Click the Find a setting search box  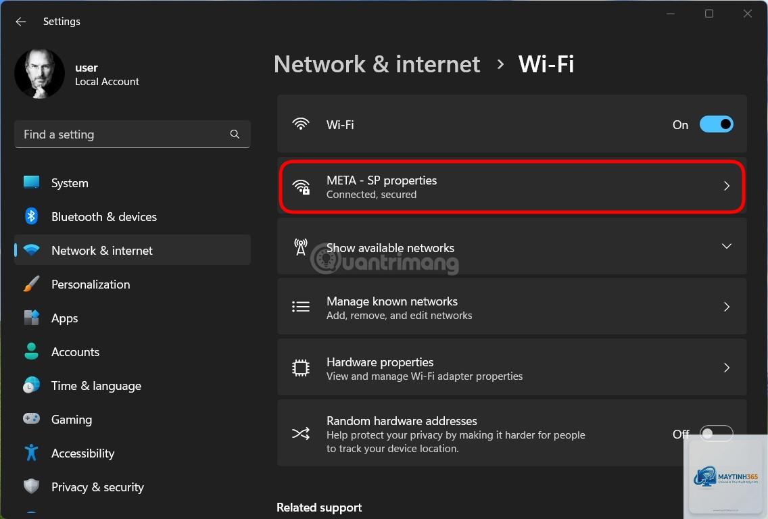click(133, 134)
